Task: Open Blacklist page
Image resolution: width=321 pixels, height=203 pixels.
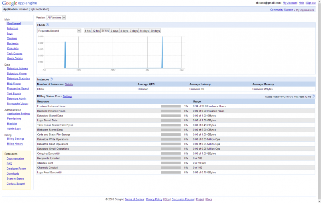Action: click(12, 124)
